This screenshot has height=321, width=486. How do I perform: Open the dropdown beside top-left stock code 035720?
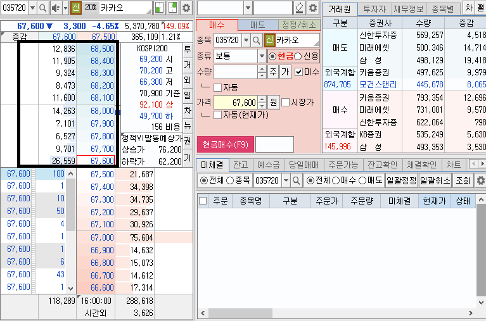(x=32, y=8)
